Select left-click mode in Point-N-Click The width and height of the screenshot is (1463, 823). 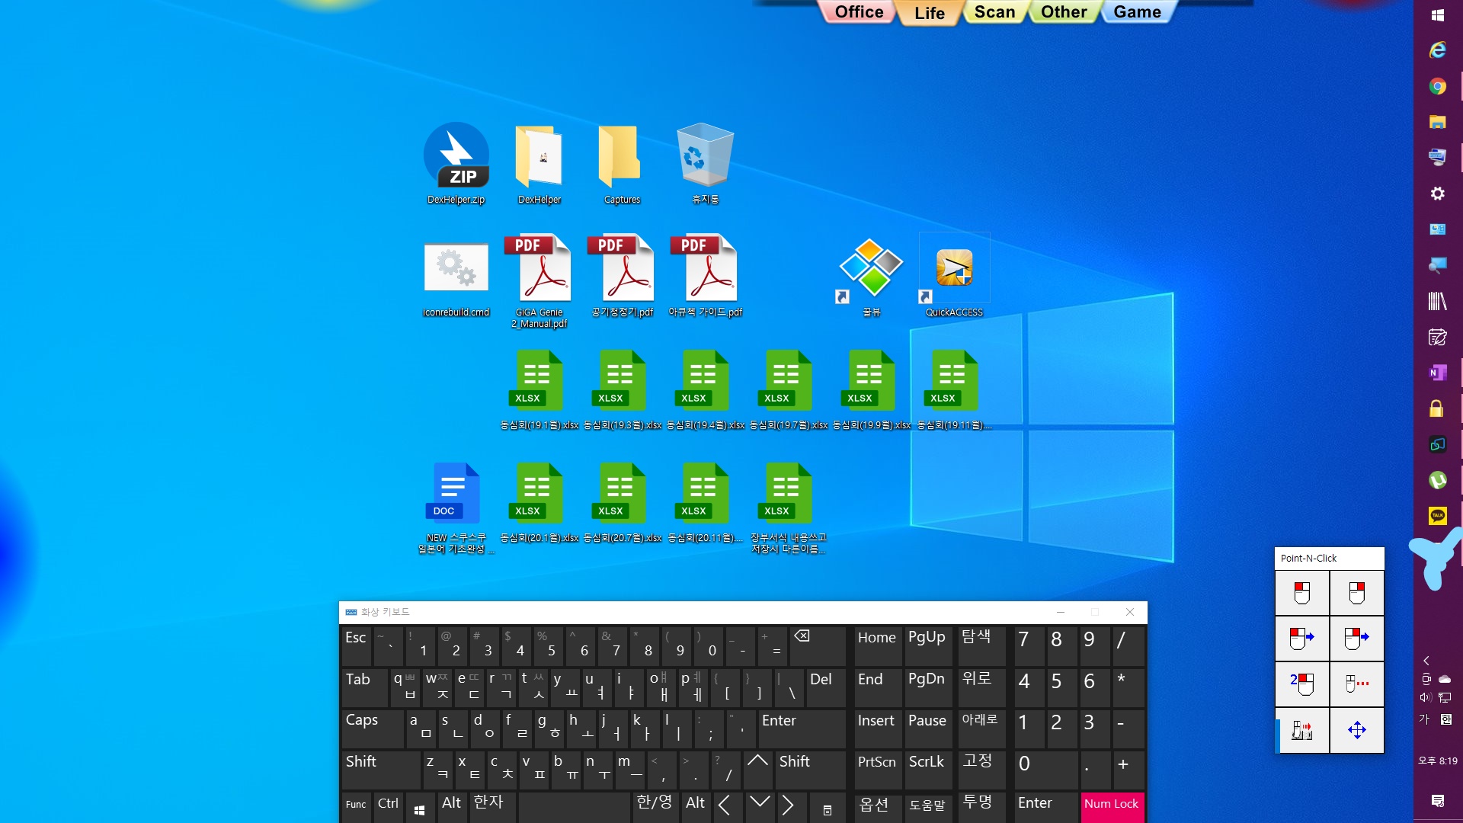[x=1301, y=593]
